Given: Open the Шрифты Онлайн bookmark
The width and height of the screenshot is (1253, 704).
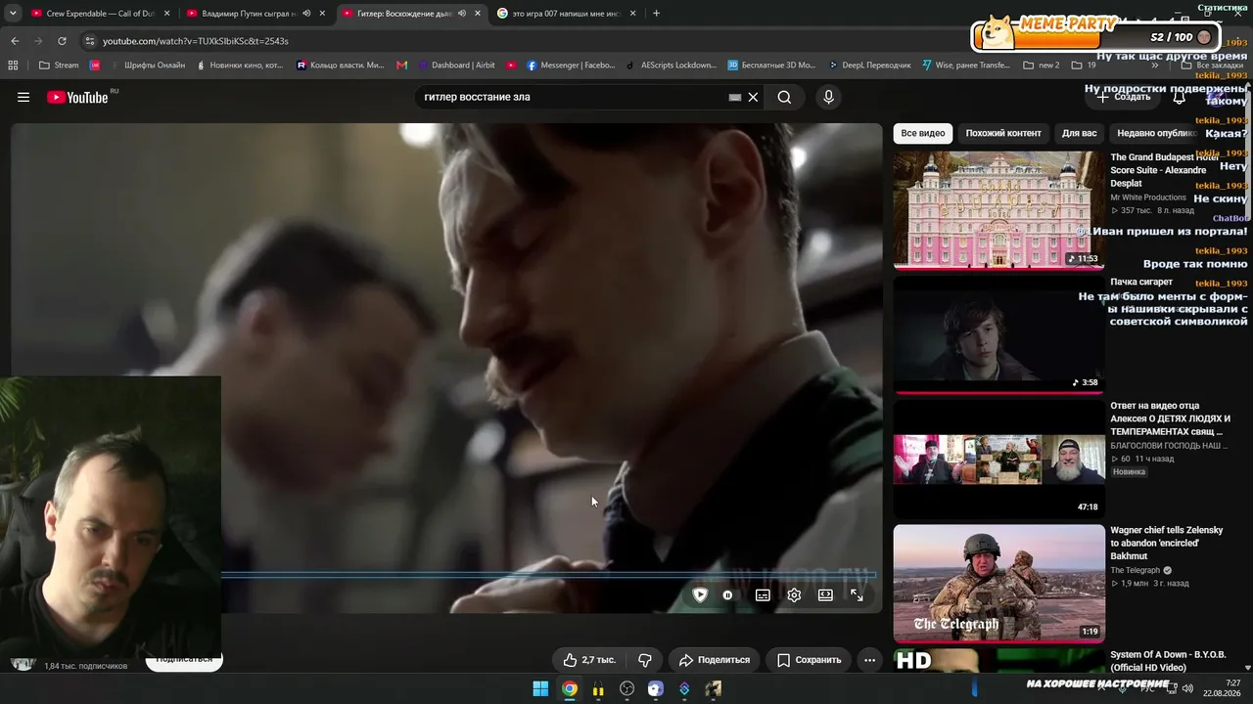Looking at the screenshot, I should click(x=147, y=66).
